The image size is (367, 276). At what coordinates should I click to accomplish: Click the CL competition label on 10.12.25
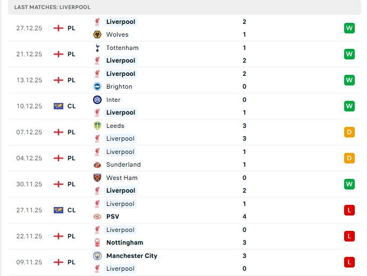pyautogui.click(x=71, y=106)
